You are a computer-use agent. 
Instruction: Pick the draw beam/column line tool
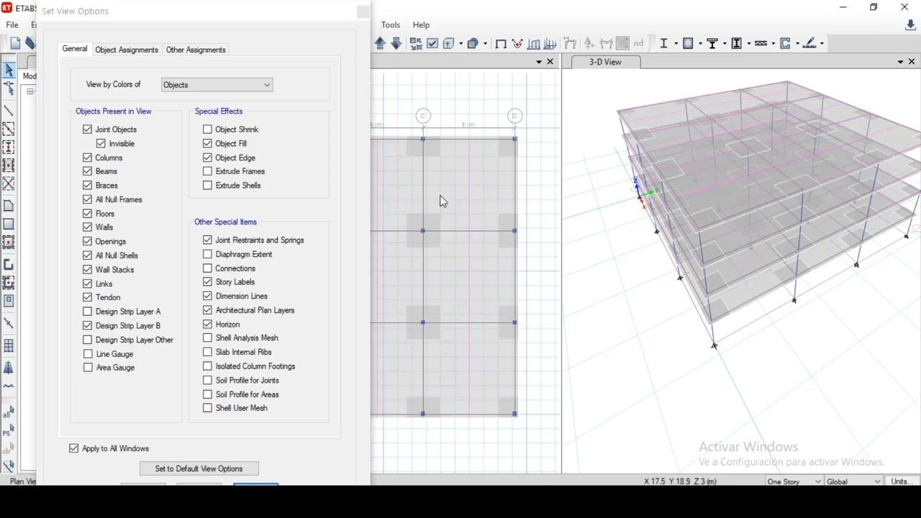pyautogui.click(x=9, y=111)
